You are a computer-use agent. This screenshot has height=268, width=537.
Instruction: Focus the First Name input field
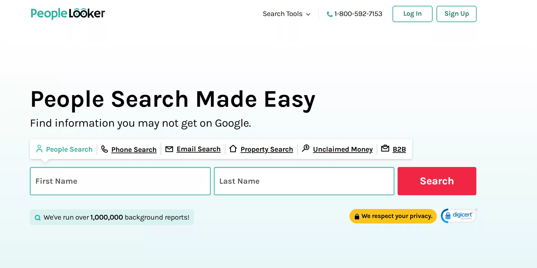tap(120, 181)
